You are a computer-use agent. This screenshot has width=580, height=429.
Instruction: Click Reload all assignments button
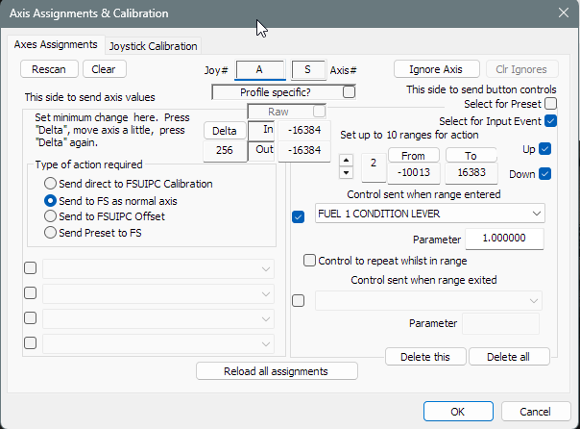pyautogui.click(x=277, y=371)
